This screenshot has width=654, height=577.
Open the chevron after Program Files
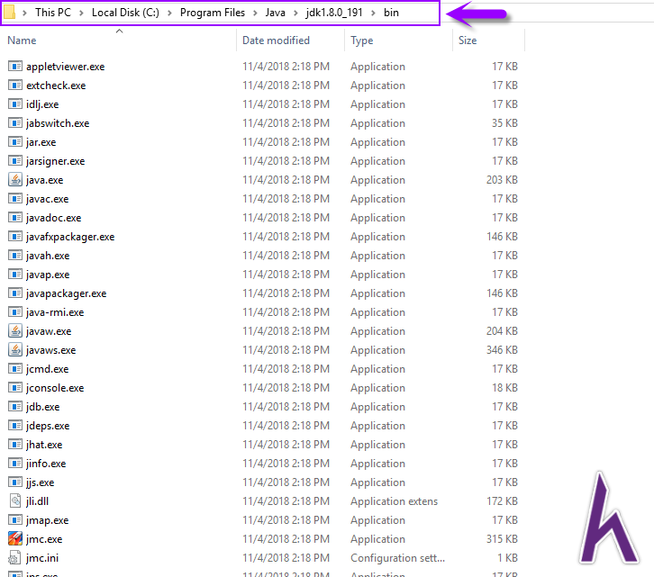coord(255,13)
